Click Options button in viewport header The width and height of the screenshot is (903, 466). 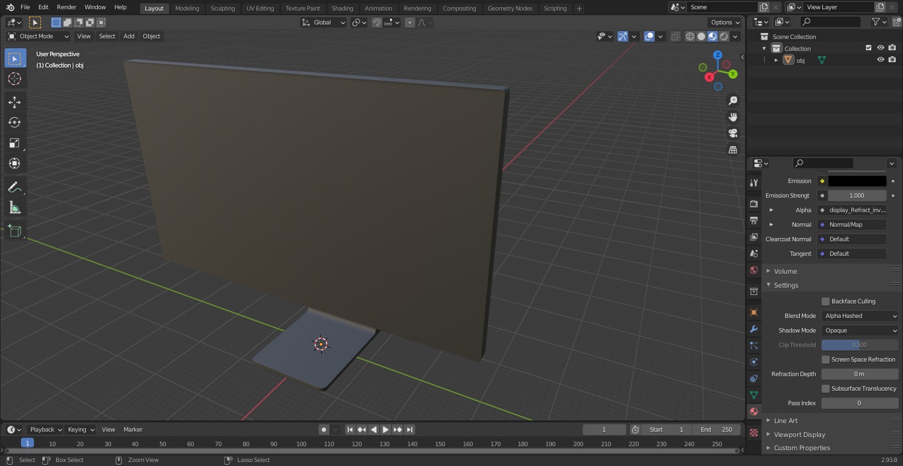tap(725, 22)
